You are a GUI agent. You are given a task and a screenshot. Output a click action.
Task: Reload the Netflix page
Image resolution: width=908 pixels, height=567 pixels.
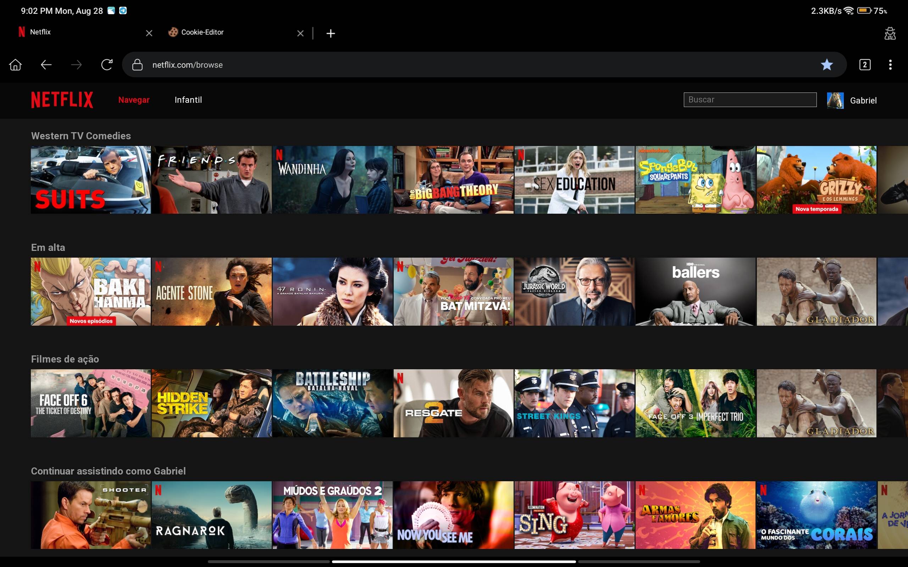point(107,65)
